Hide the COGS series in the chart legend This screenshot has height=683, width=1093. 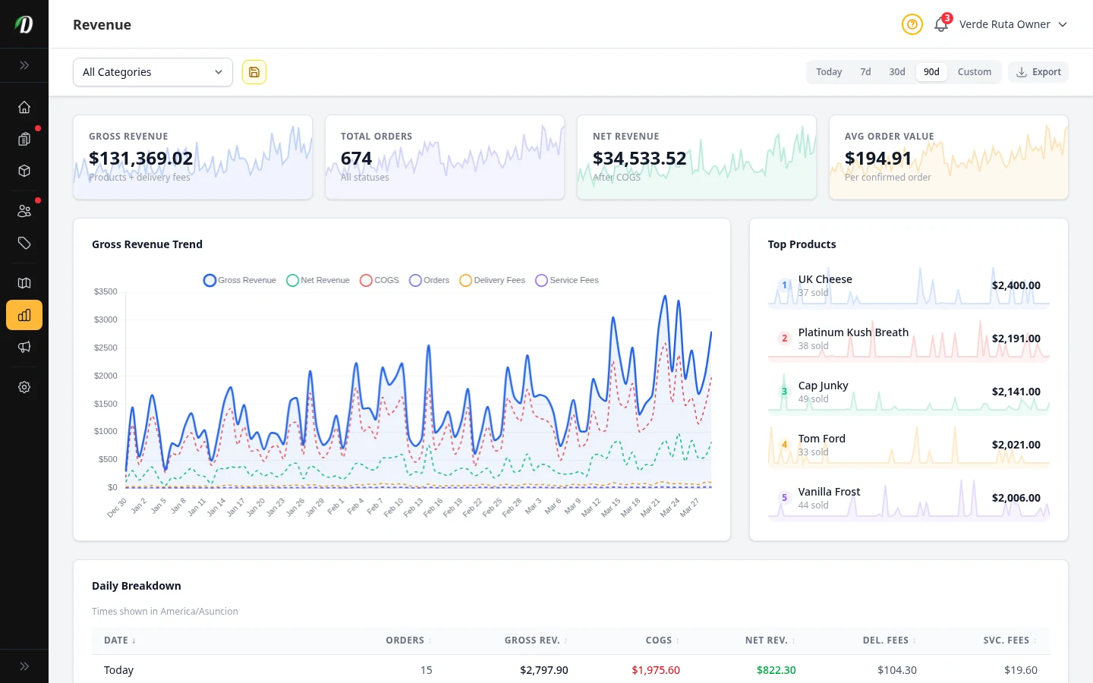pos(378,280)
